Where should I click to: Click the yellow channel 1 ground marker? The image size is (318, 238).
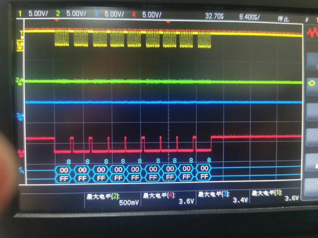click(20, 46)
